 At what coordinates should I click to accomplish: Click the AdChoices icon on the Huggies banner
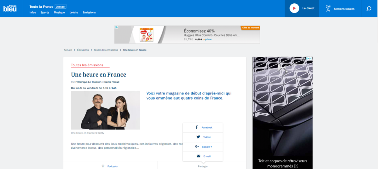tap(117, 27)
